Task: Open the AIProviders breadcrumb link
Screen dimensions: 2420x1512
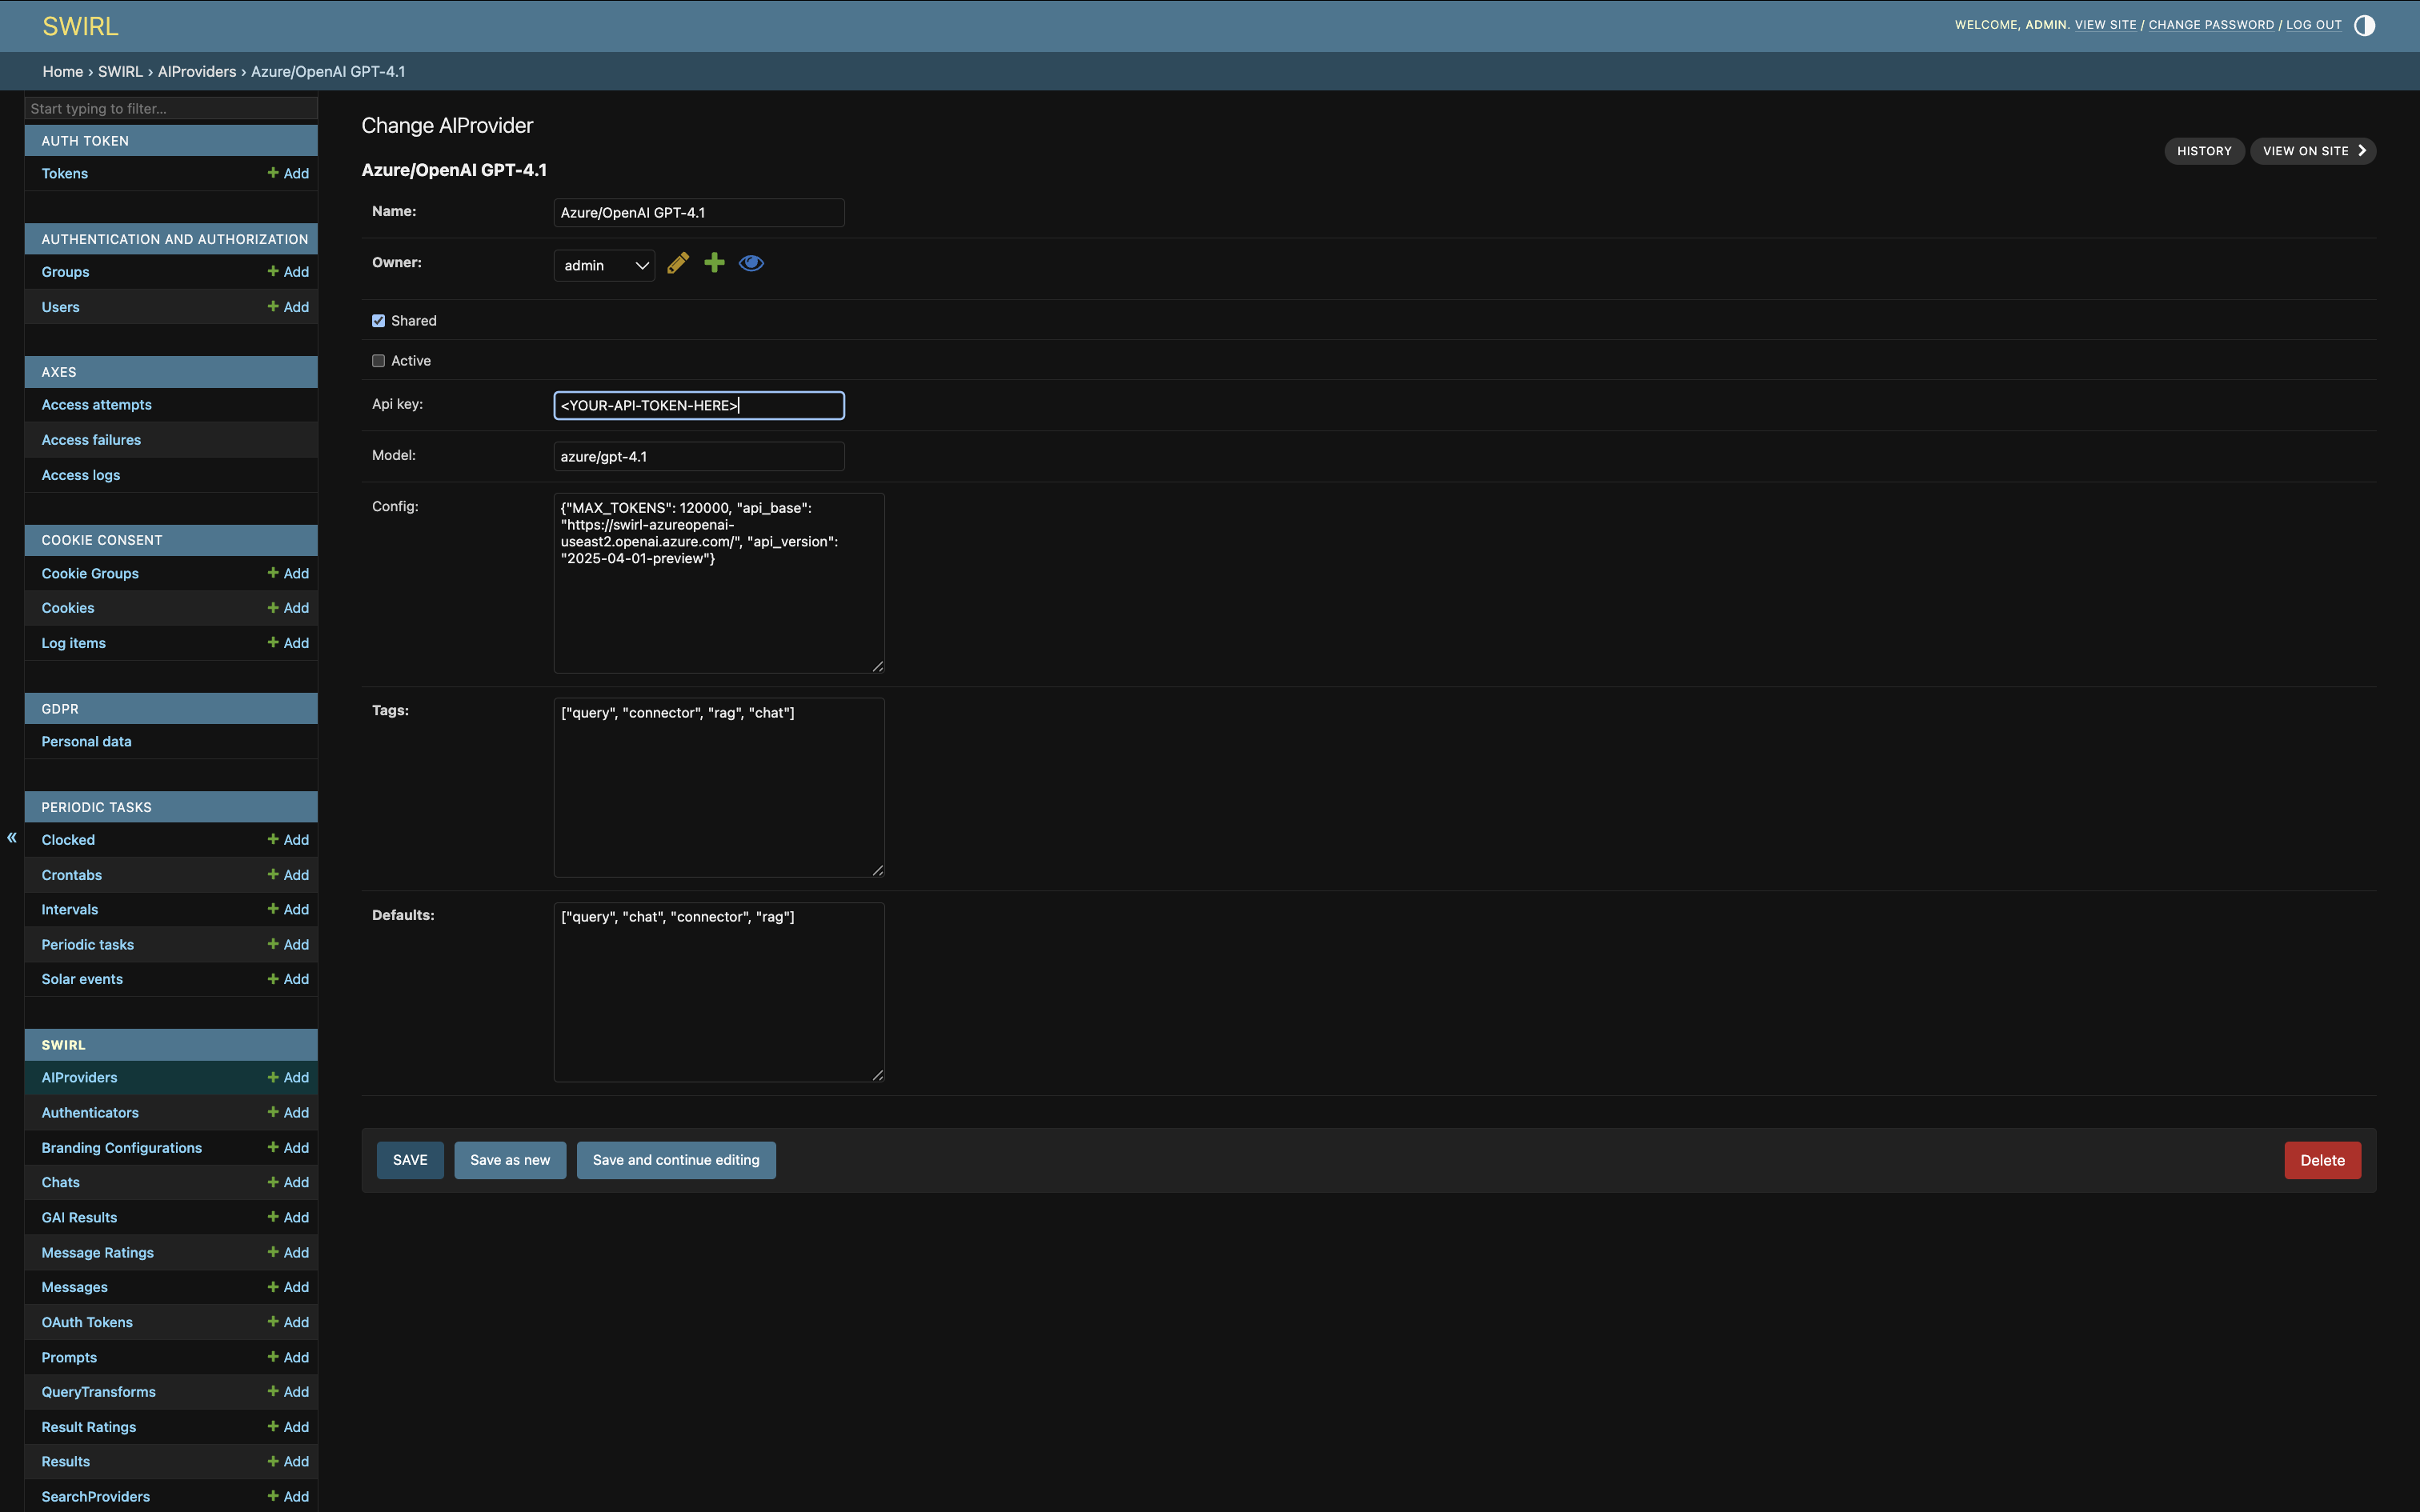Action: [197, 71]
